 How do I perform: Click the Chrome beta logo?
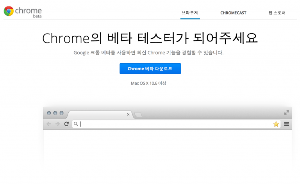pyautogui.click(x=23, y=11)
